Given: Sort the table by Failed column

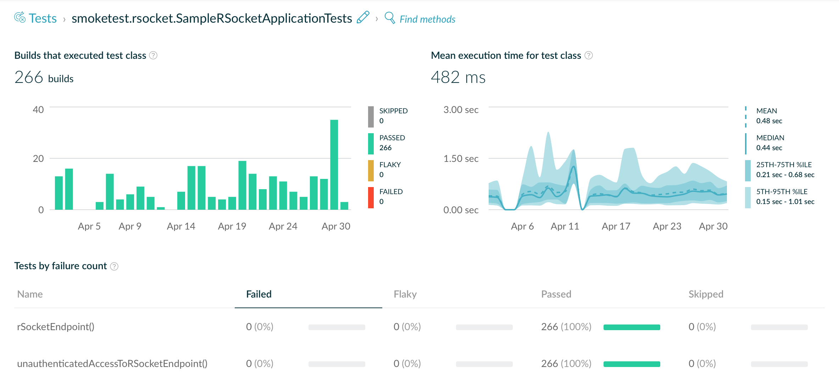Looking at the screenshot, I should [x=259, y=294].
